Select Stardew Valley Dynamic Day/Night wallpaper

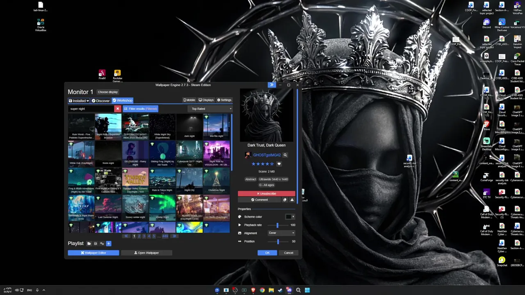click(135, 181)
